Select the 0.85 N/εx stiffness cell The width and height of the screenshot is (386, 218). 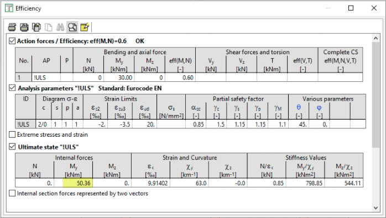pos(267,183)
